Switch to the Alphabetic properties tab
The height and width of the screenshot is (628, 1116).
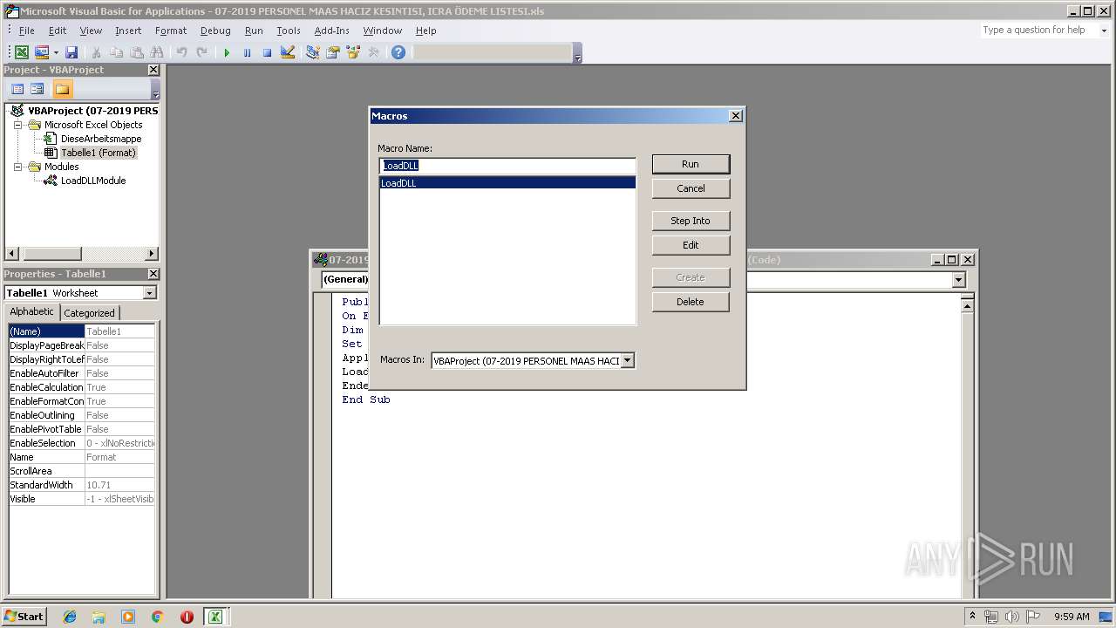[31, 311]
